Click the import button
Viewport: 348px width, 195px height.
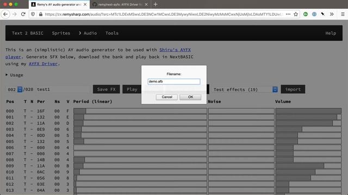[293, 89]
